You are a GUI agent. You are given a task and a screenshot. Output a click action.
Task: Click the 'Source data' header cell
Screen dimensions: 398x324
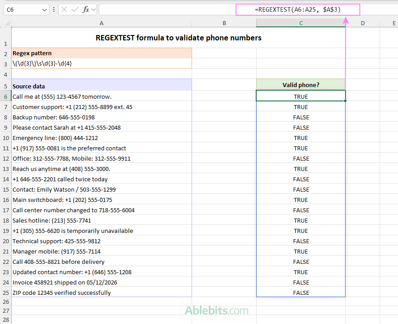click(101, 85)
